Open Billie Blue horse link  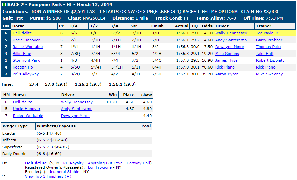(x=22, y=54)
